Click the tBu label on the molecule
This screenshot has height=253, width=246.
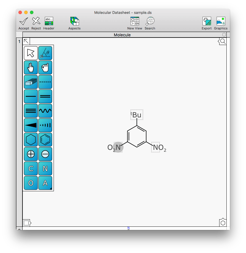pos(137,115)
